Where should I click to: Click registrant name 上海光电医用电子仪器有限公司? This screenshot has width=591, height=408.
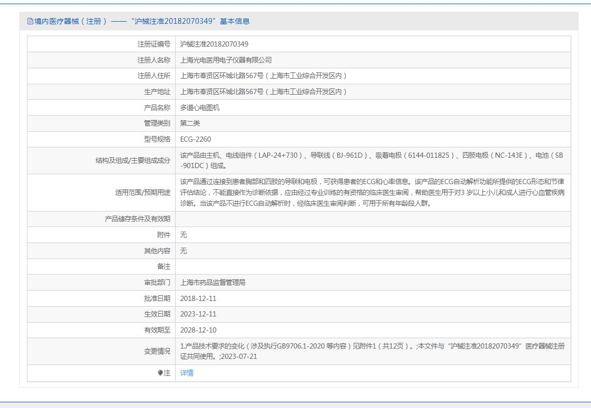click(226, 60)
